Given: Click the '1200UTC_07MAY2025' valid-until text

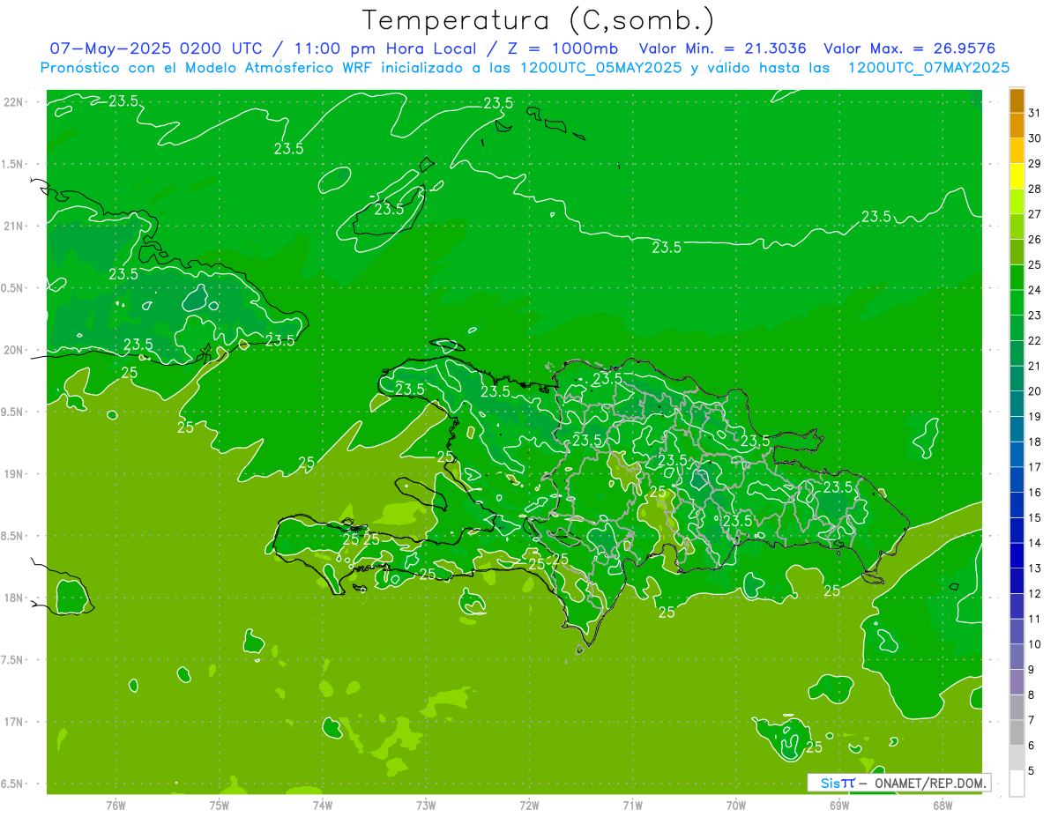Looking at the screenshot, I should [x=928, y=68].
